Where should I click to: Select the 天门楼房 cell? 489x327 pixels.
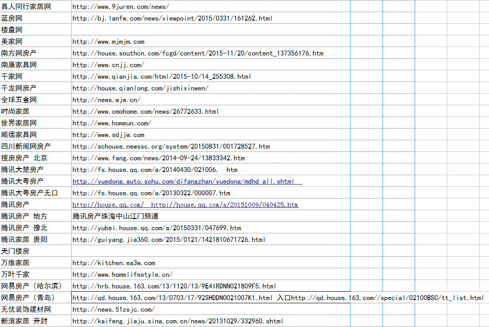(x=35, y=251)
